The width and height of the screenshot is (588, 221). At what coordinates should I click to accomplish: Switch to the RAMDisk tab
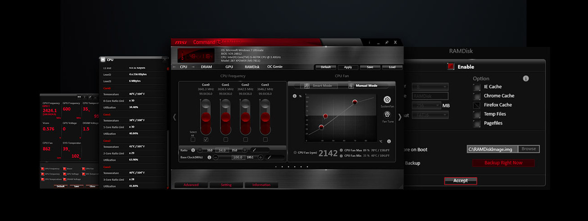pyautogui.click(x=252, y=67)
